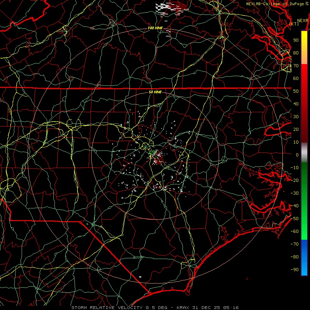The width and height of the screenshot is (310, 310).
Task: Click the STORM RELATIVE VELOCITY caption text
Action: tap(108, 308)
